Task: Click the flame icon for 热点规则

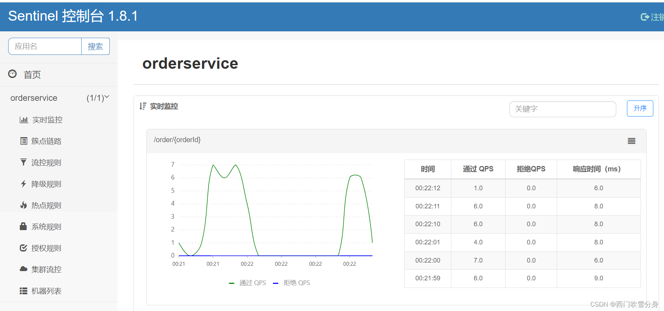Action: pos(24,205)
